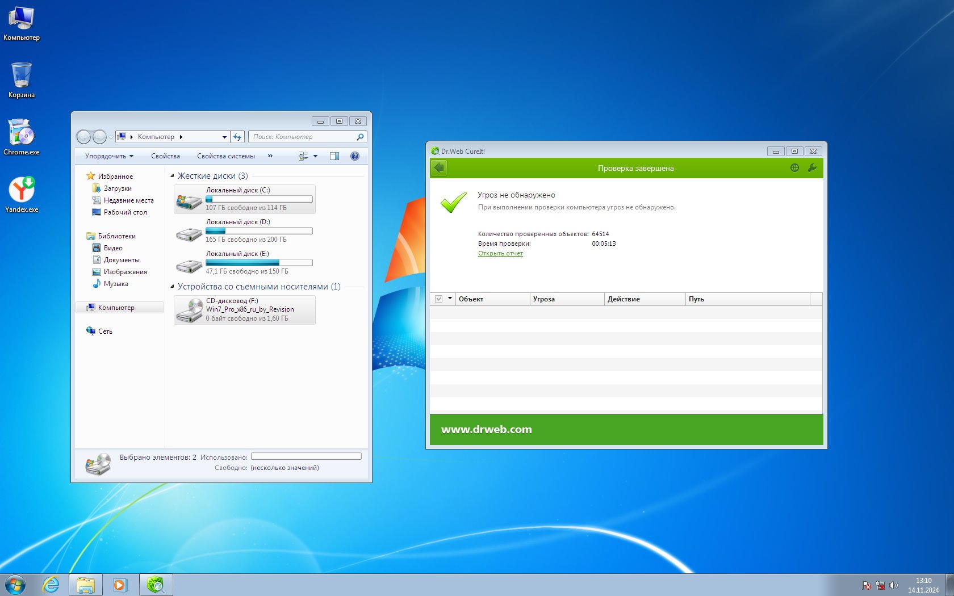
Task: Open the help question mark icon in Explorer
Action: (355, 156)
